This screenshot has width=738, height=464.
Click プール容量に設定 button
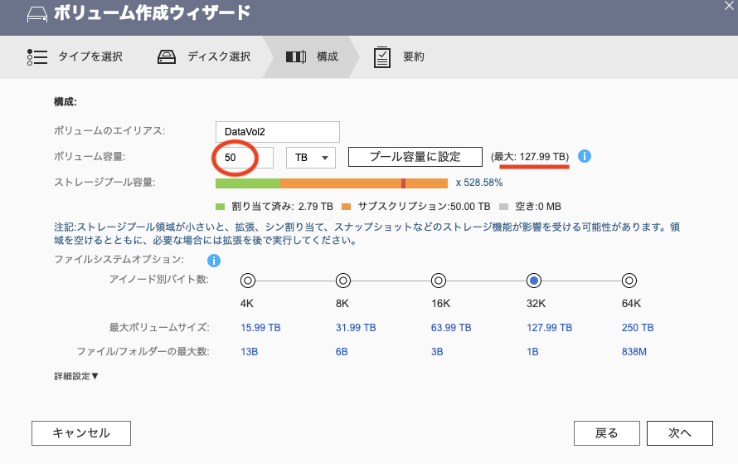[415, 157]
